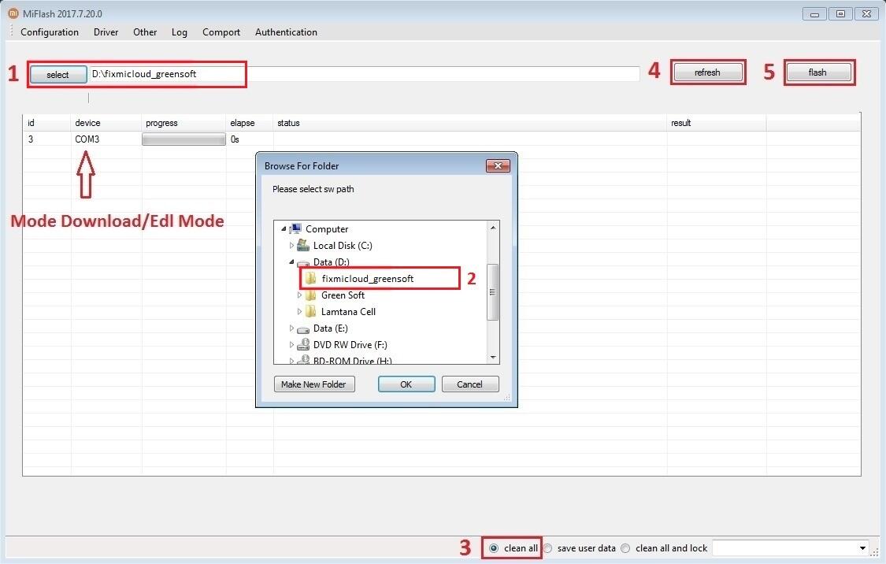Click the MiFlash app logo icon
Image resolution: width=886 pixels, height=564 pixels.
pyautogui.click(x=13, y=13)
